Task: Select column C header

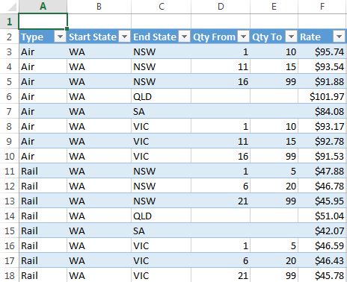Action: click(x=162, y=7)
